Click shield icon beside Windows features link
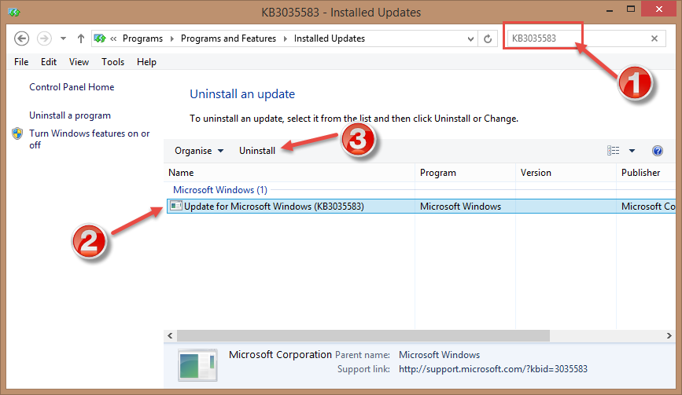Viewport: 682px width, 395px height. pyautogui.click(x=17, y=133)
